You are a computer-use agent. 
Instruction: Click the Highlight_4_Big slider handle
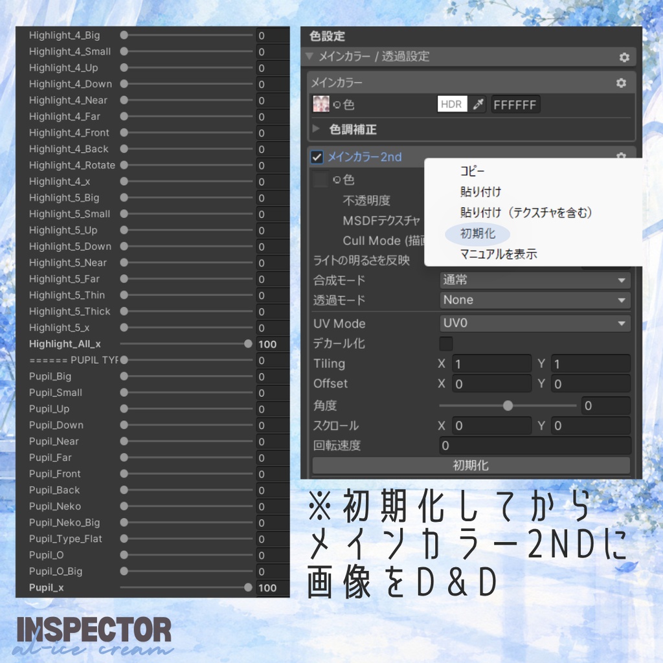click(124, 35)
